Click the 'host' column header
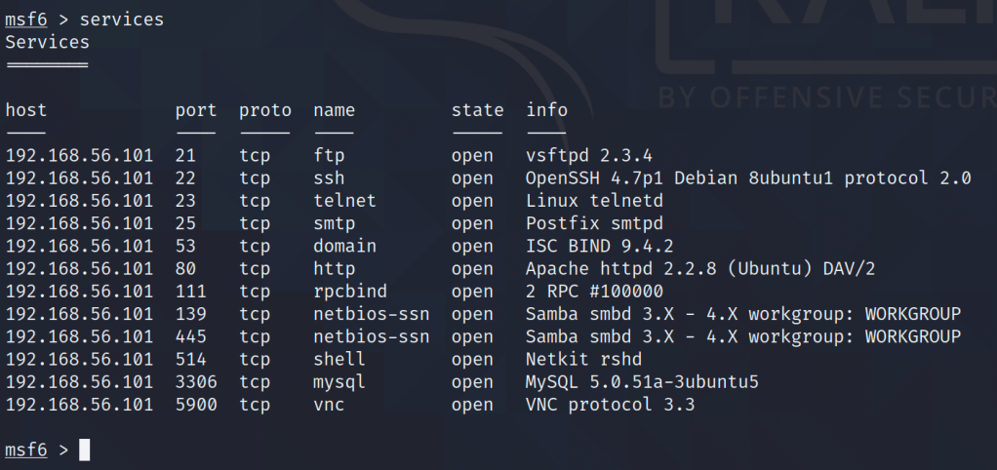The height and width of the screenshot is (470, 997). (26, 110)
